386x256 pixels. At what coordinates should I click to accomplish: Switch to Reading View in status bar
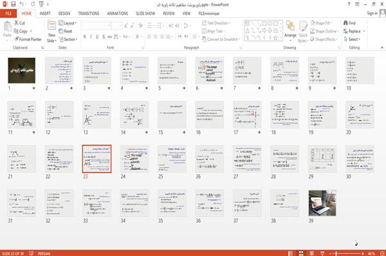tap(311, 253)
